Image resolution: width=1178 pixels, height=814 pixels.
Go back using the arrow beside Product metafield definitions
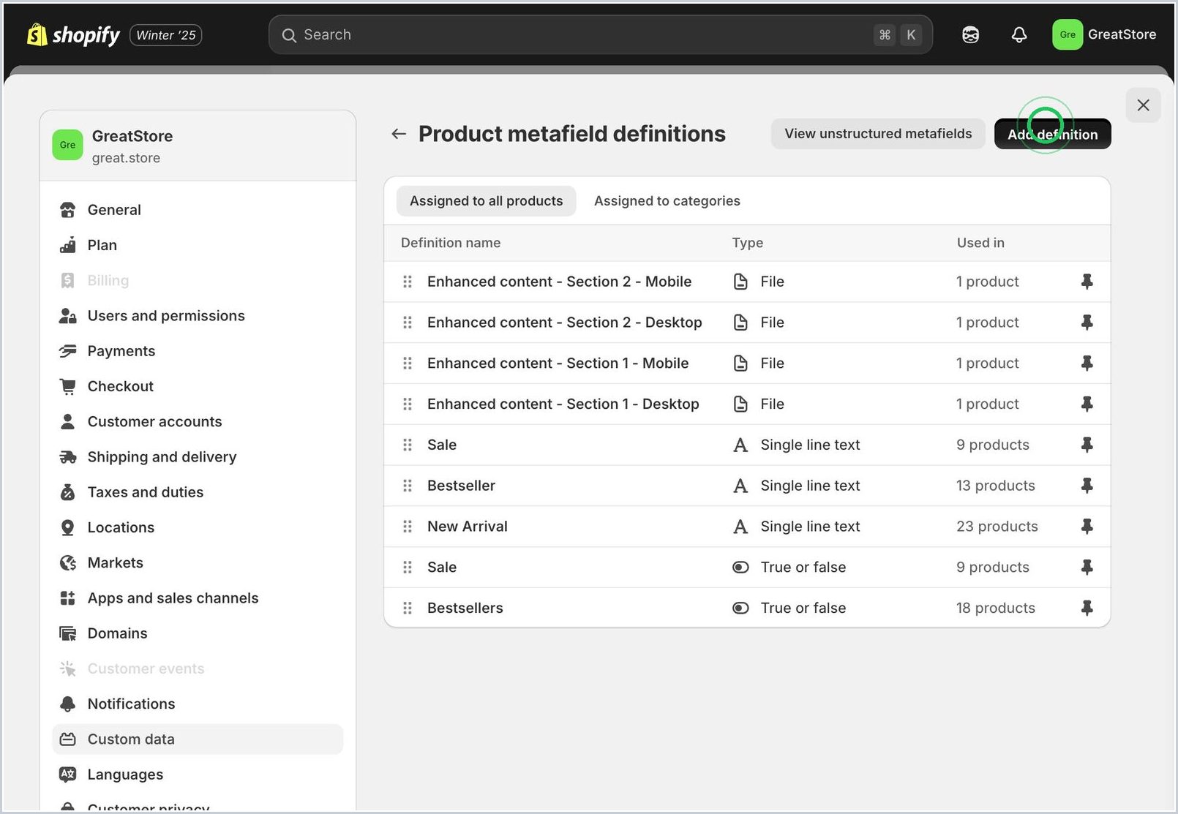click(399, 134)
